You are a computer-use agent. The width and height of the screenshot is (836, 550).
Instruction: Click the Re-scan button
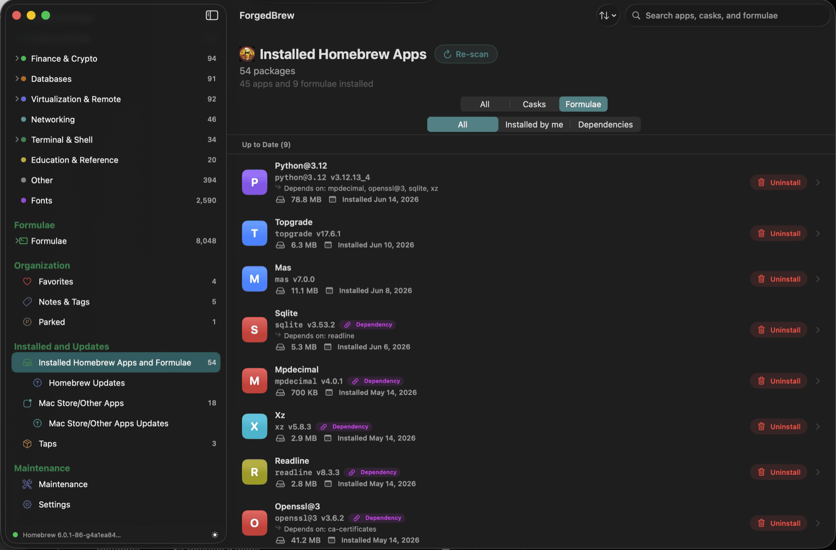tap(466, 54)
